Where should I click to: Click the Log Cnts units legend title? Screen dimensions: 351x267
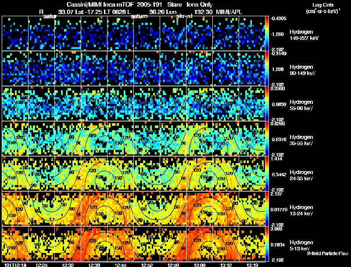point(323,8)
